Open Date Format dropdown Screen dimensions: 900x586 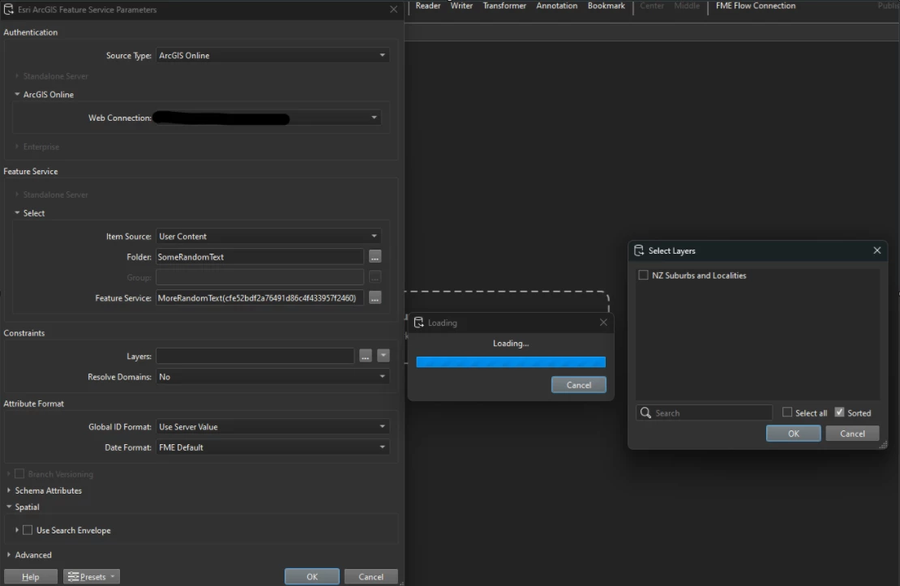point(272,447)
